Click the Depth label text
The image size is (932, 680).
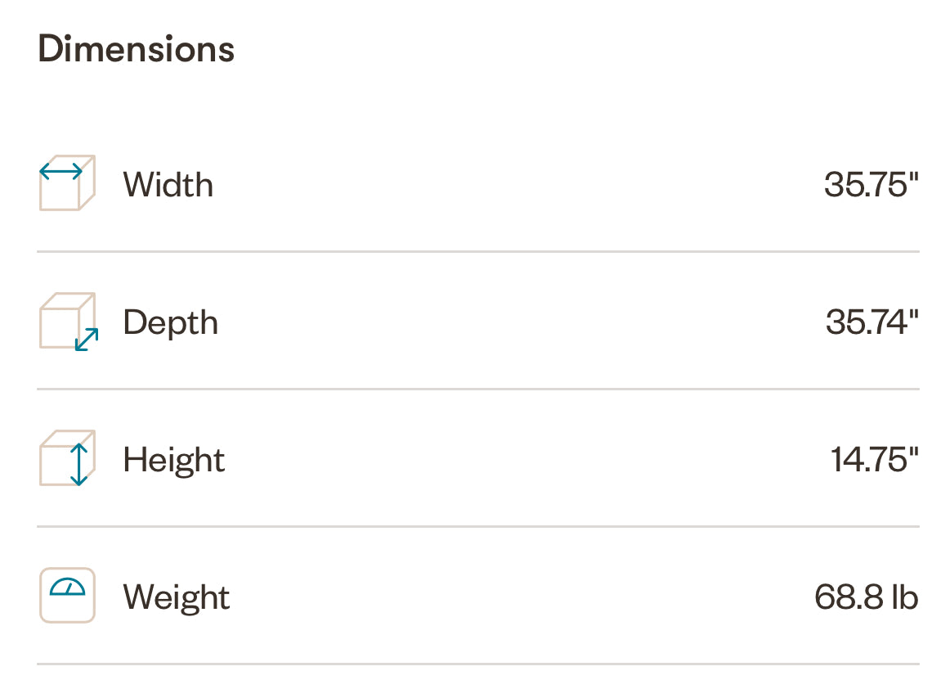[x=171, y=322]
